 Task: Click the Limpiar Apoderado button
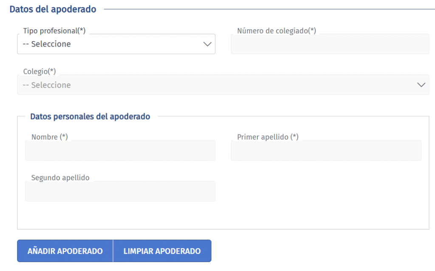point(162,251)
